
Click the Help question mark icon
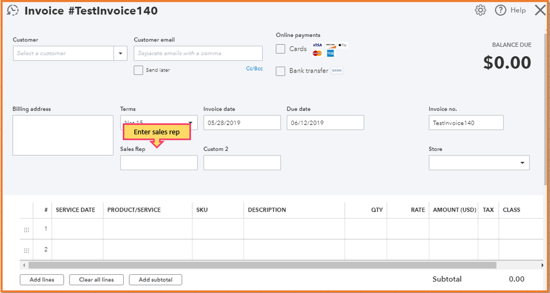point(500,10)
